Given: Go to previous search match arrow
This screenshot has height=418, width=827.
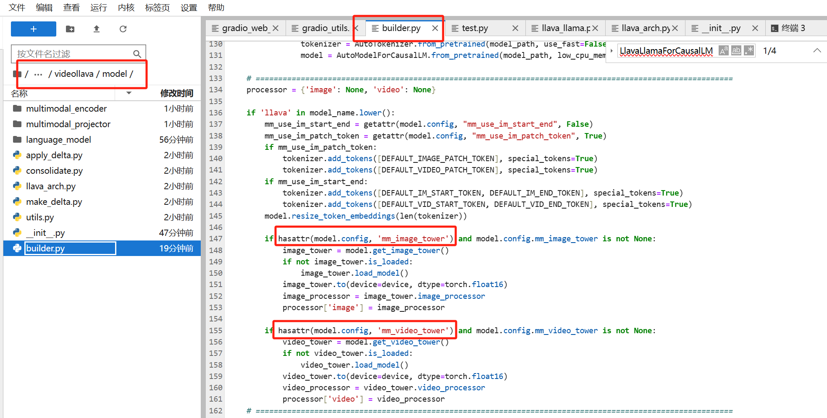Looking at the screenshot, I should pyautogui.click(x=816, y=51).
